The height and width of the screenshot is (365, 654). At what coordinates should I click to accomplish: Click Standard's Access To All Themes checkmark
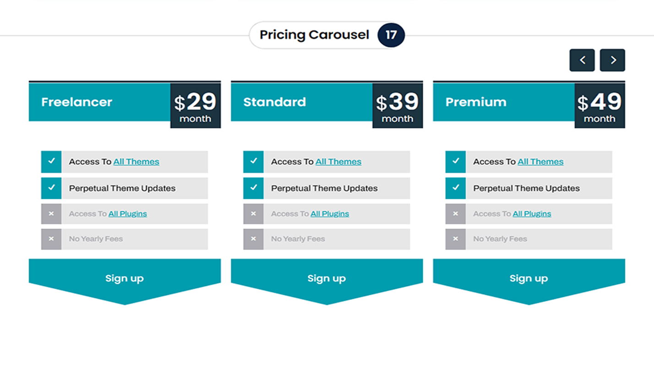pyautogui.click(x=253, y=162)
